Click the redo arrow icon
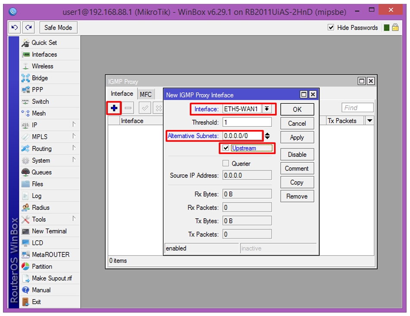 [x=28, y=28]
